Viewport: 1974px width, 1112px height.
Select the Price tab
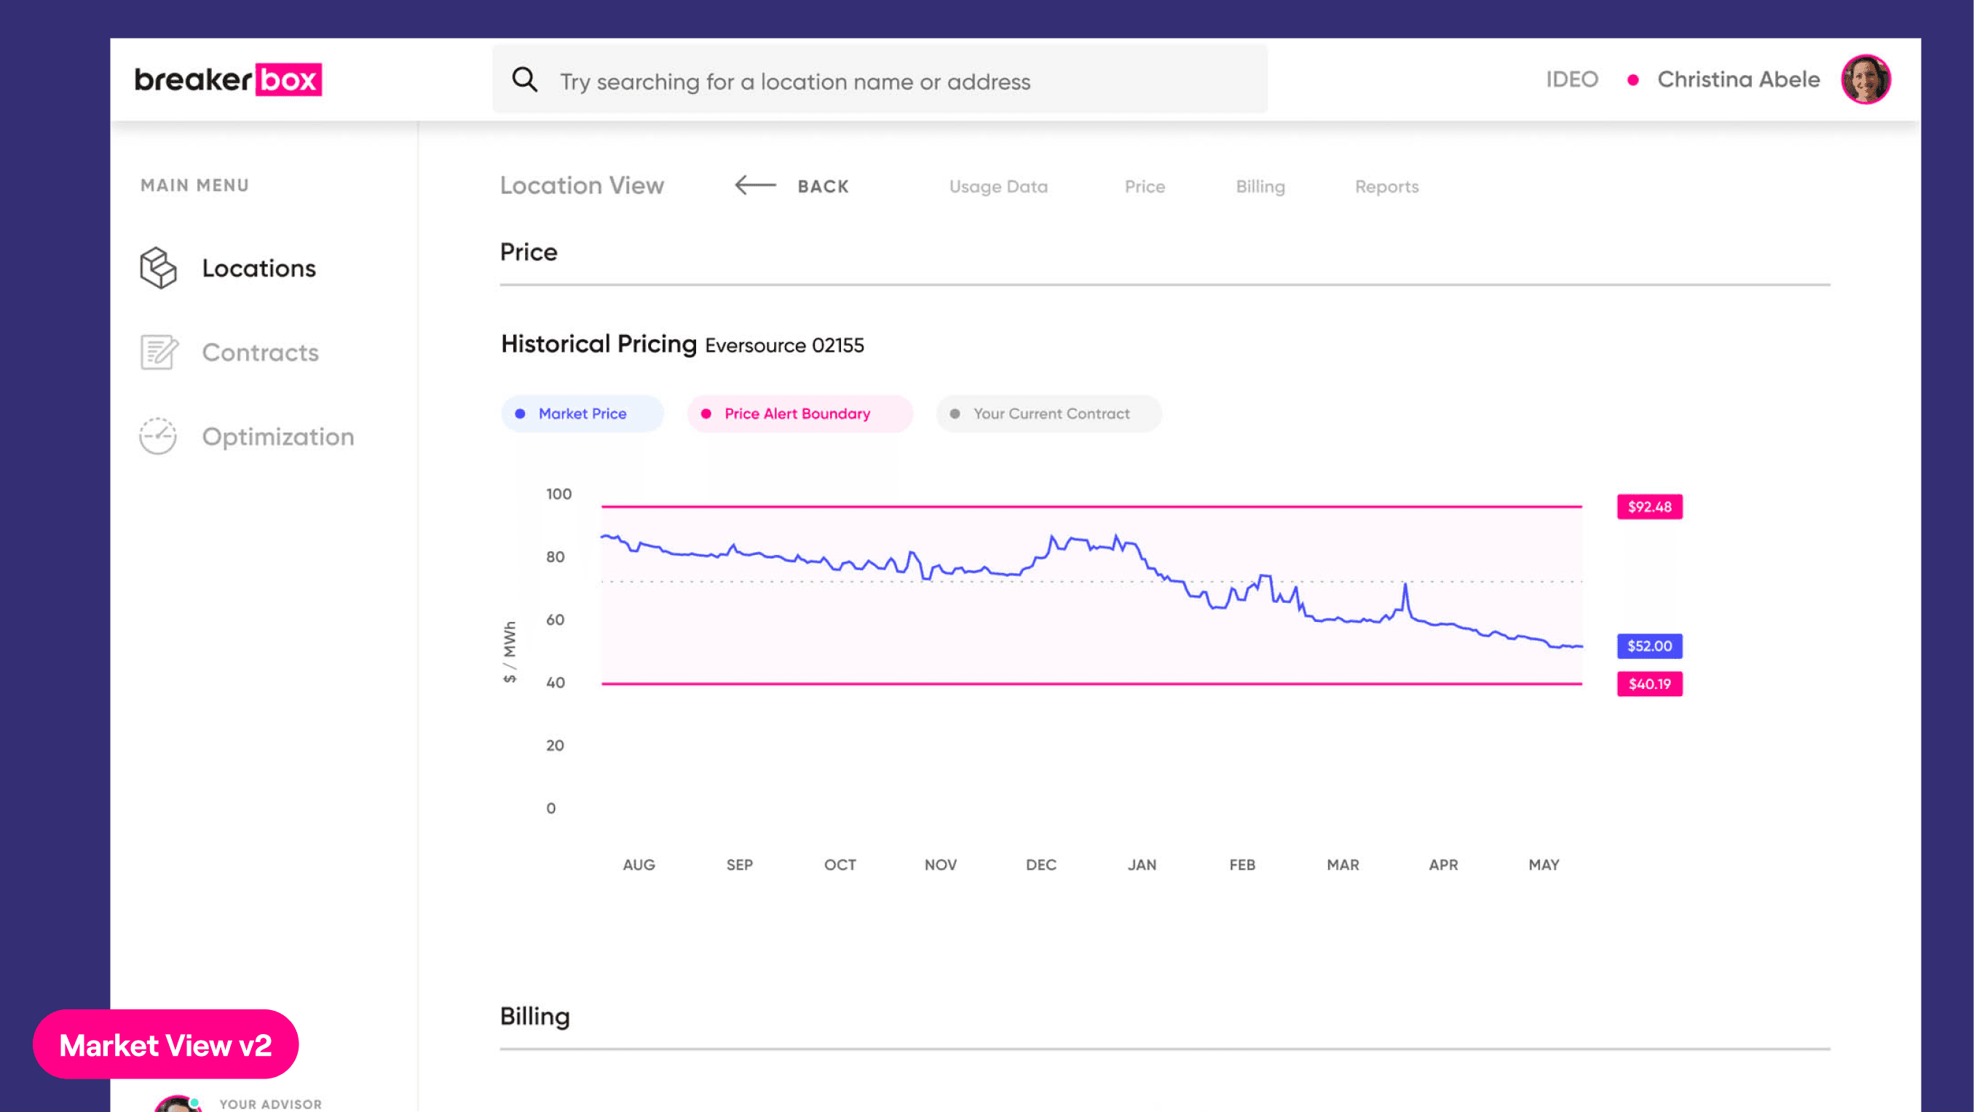point(1145,186)
